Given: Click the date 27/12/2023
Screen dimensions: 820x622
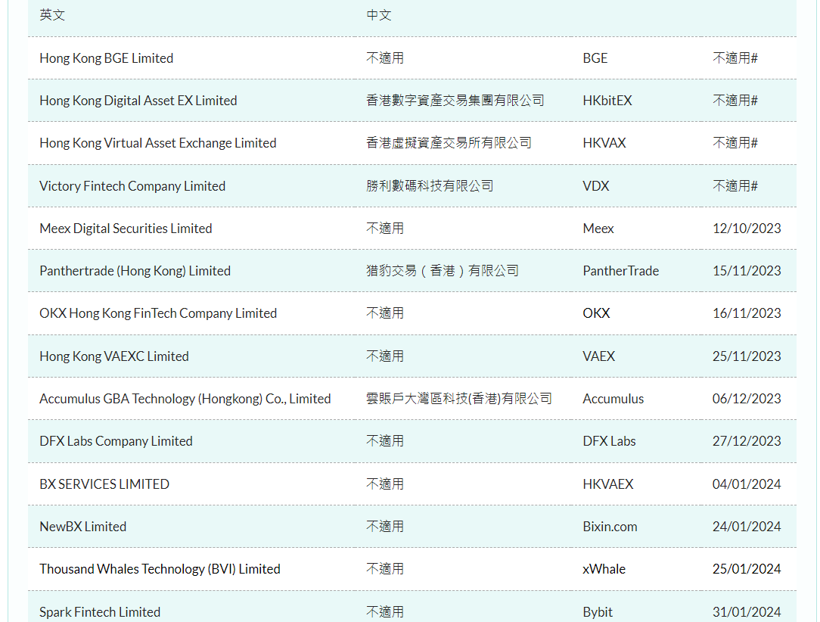Looking at the screenshot, I should pos(747,441).
